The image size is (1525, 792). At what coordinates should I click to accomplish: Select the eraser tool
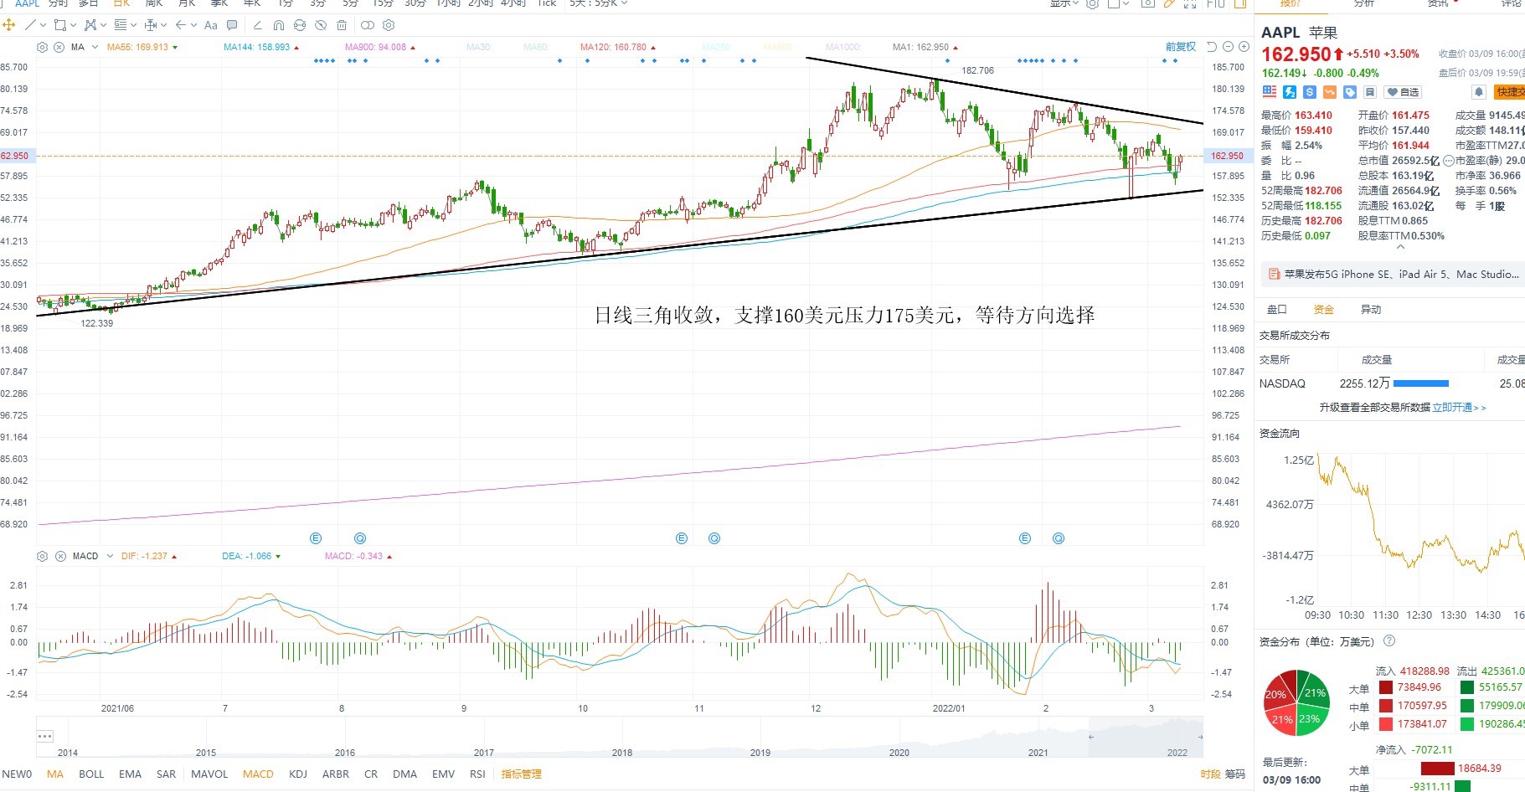pyautogui.click(x=257, y=25)
